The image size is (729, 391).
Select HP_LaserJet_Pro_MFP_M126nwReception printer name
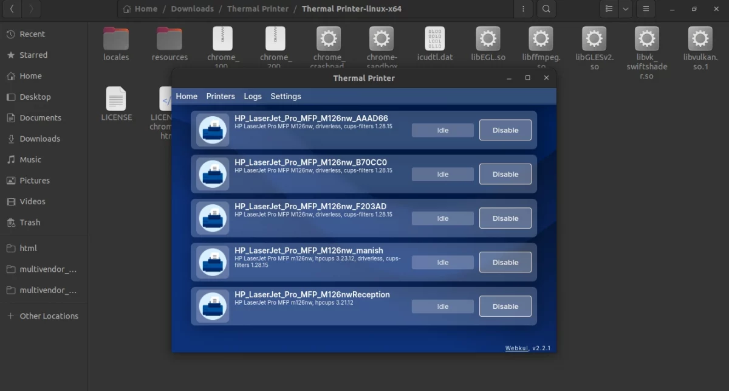tap(312, 294)
